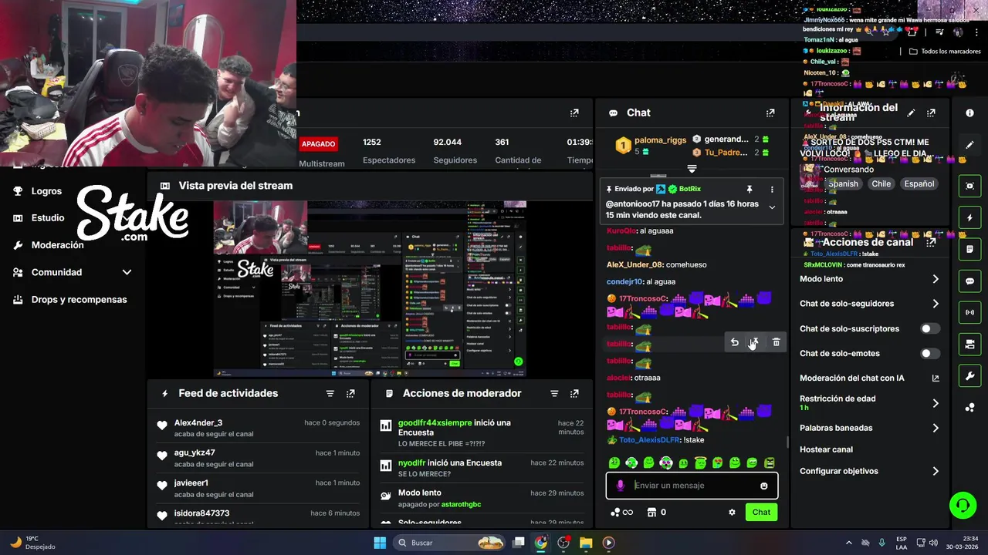Select Alex4nder_3 in the activity feed

(198, 422)
